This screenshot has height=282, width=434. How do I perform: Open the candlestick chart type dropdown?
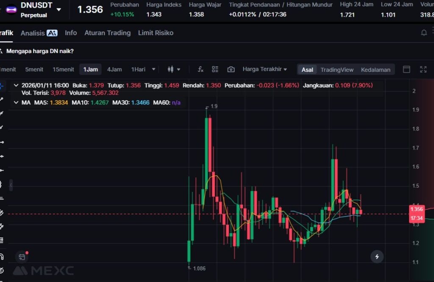click(x=174, y=69)
